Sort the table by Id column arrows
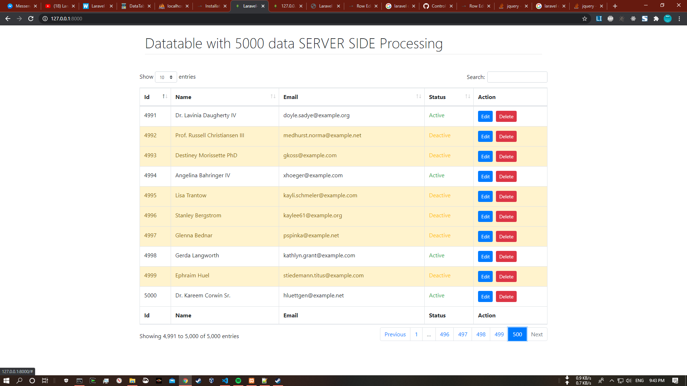The height and width of the screenshot is (386, 687). point(165,96)
